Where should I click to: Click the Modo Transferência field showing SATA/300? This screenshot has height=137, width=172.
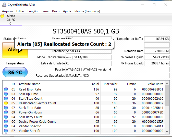pyautogui.click(x=89, y=57)
